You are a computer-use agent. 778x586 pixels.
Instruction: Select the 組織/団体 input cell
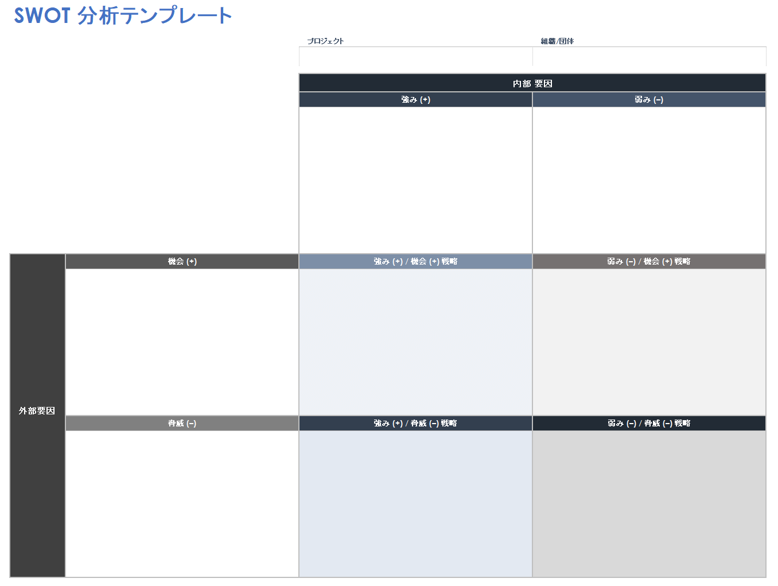[649, 57]
